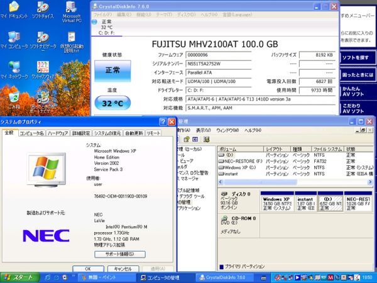This screenshot has height=283, width=377.
Task: Click the ソフトを探す side menu button
Action: point(358,57)
